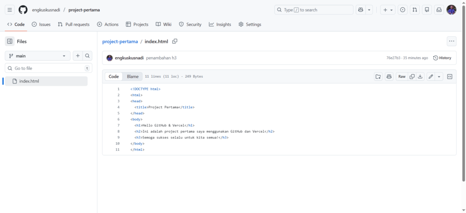
Task: Open the Issues icon in top header
Action: pos(402,10)
